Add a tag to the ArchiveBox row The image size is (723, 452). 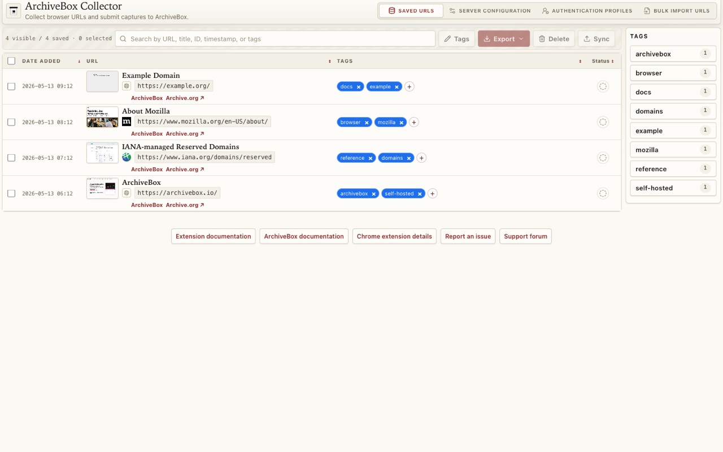click(432, 193)
